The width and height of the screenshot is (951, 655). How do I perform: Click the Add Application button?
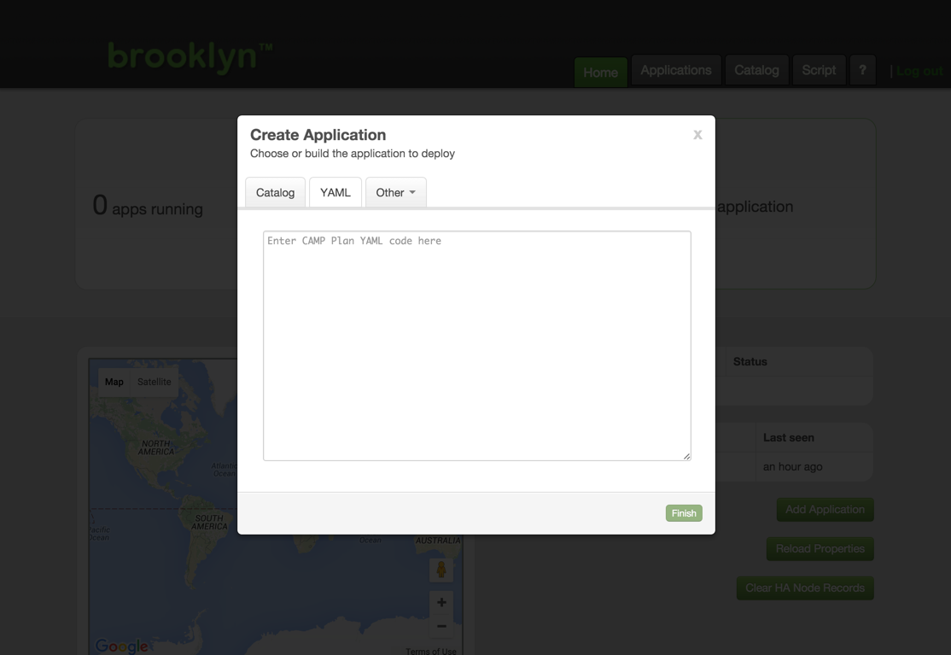pos(825,510)
